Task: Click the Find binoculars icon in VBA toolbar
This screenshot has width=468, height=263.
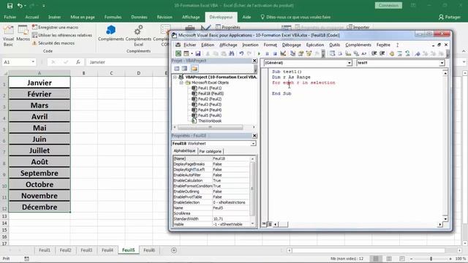Action: click(231, 53)
